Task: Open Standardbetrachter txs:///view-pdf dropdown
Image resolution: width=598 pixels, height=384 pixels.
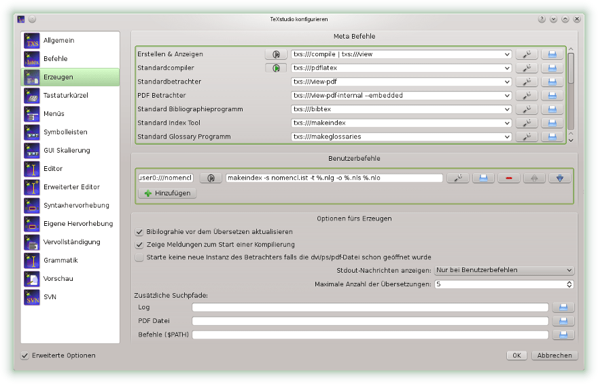Action: 507,82
